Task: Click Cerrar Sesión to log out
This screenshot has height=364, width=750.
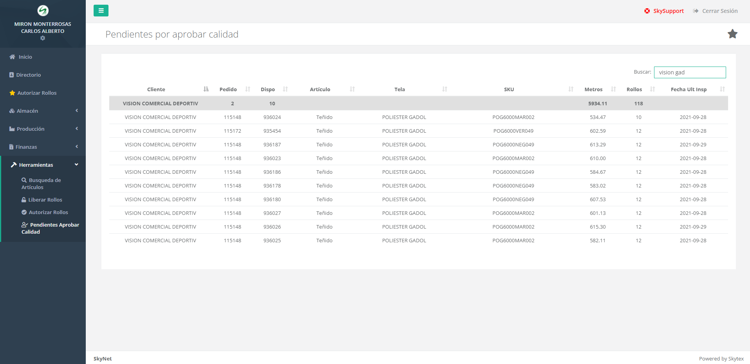Action: (x=715, y=11)
